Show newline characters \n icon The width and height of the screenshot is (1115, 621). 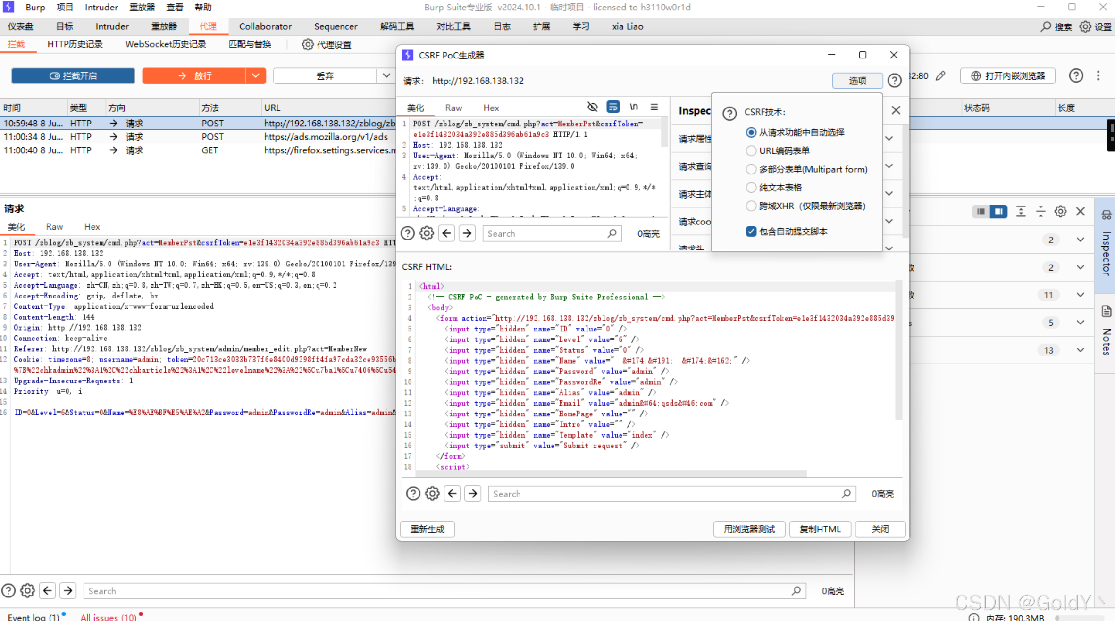(x=634, y=107)
